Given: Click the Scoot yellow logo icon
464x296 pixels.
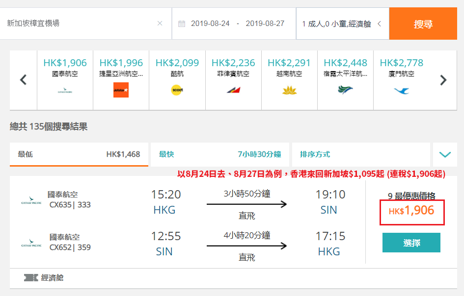Looking at the screenshot, I should [x=177, y=90].
